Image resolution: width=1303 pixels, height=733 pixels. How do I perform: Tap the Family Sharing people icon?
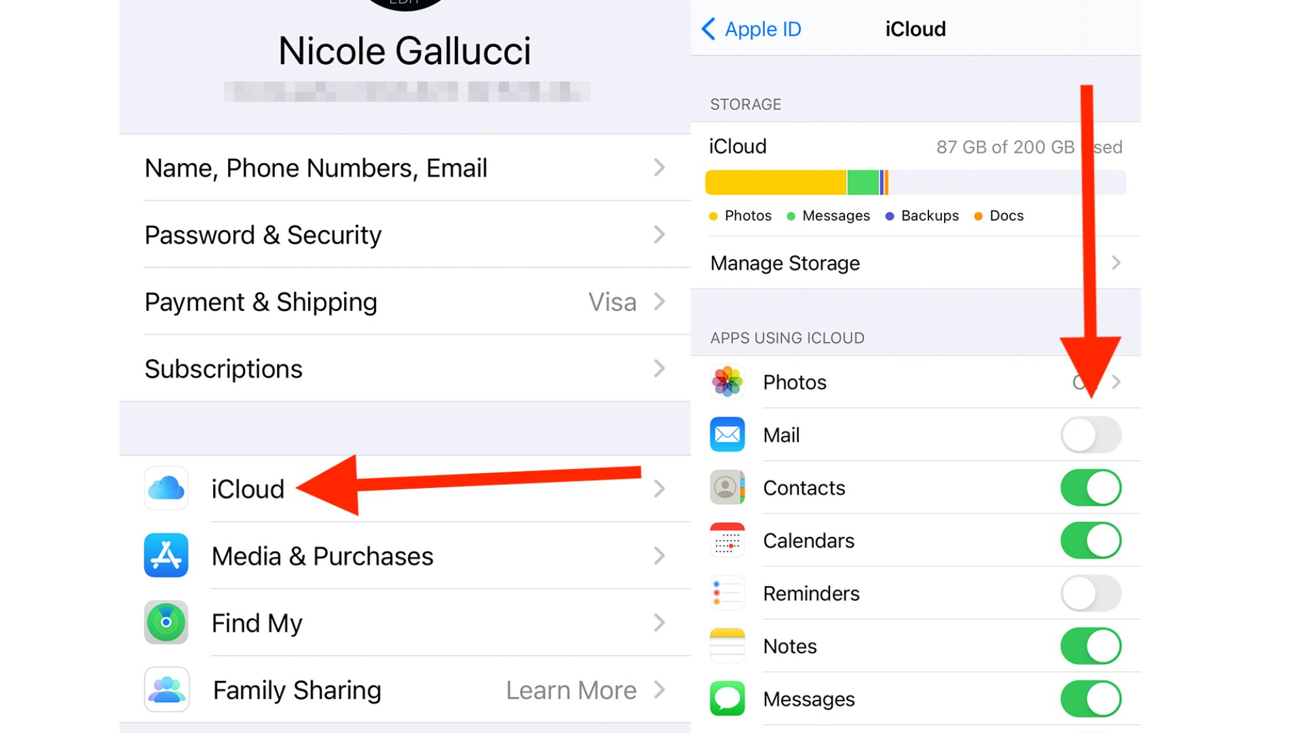tap(166, 689)
